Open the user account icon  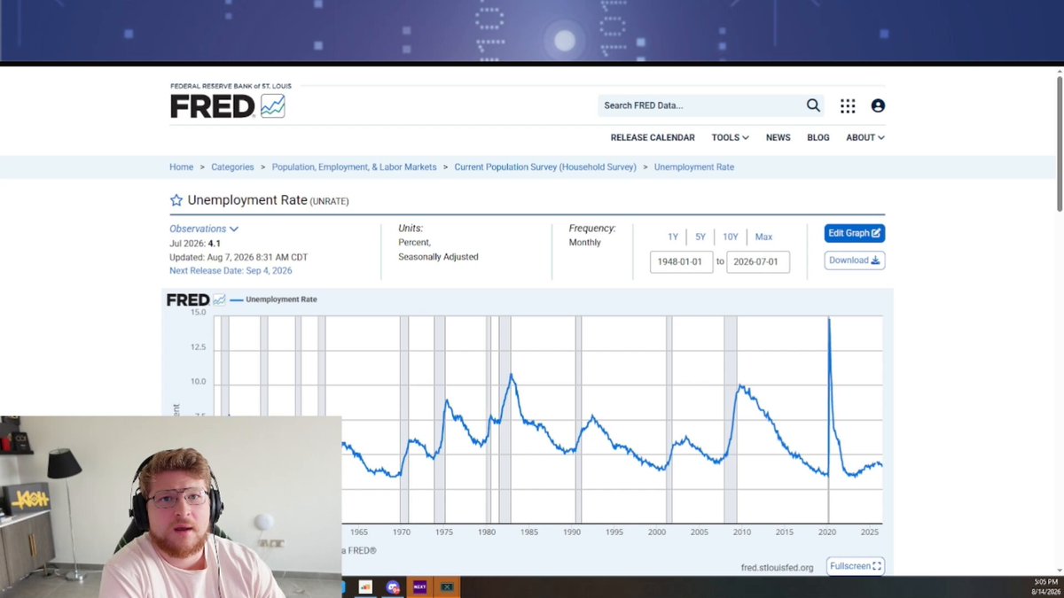tap(878, 105)
